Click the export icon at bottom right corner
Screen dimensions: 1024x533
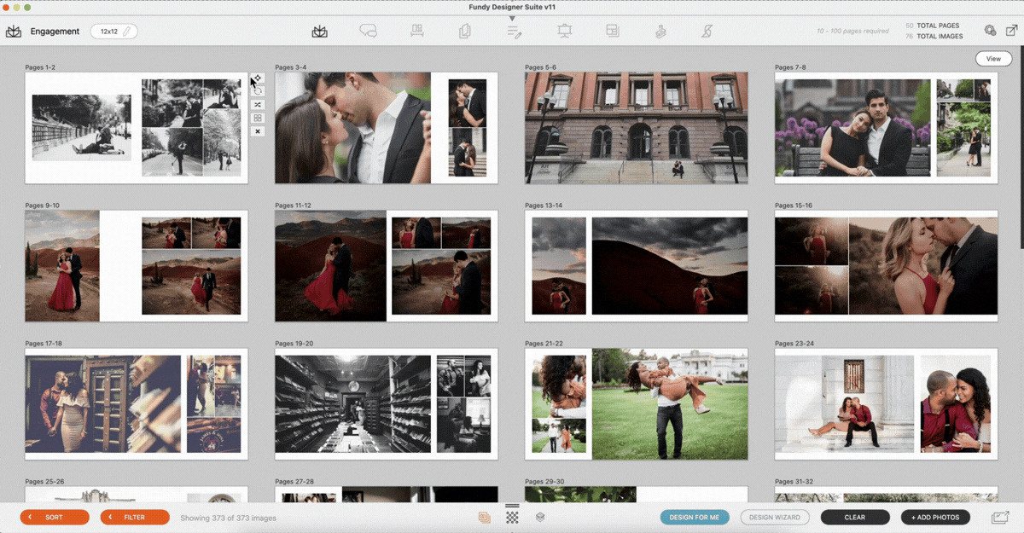[1000, 518]
